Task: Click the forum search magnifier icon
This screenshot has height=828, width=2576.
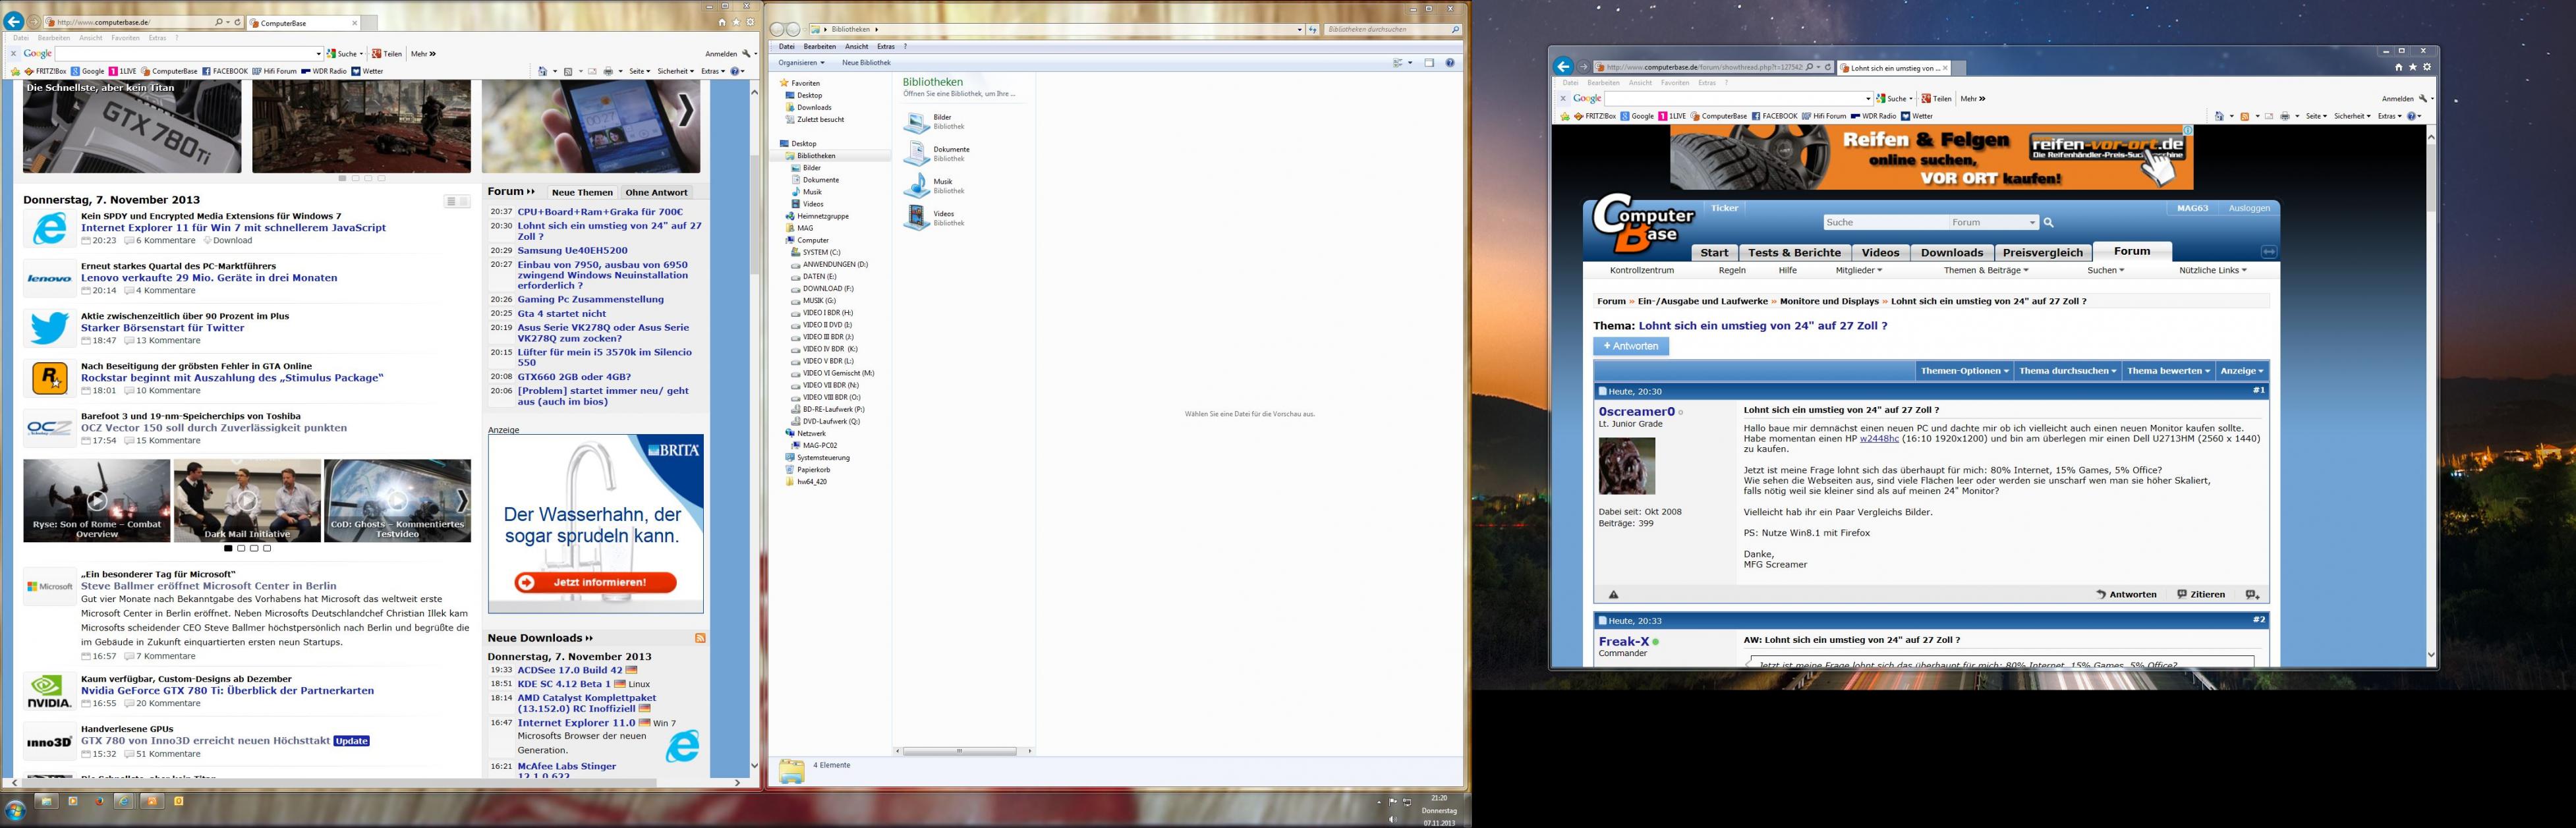Action: (x=2048, y=223)
